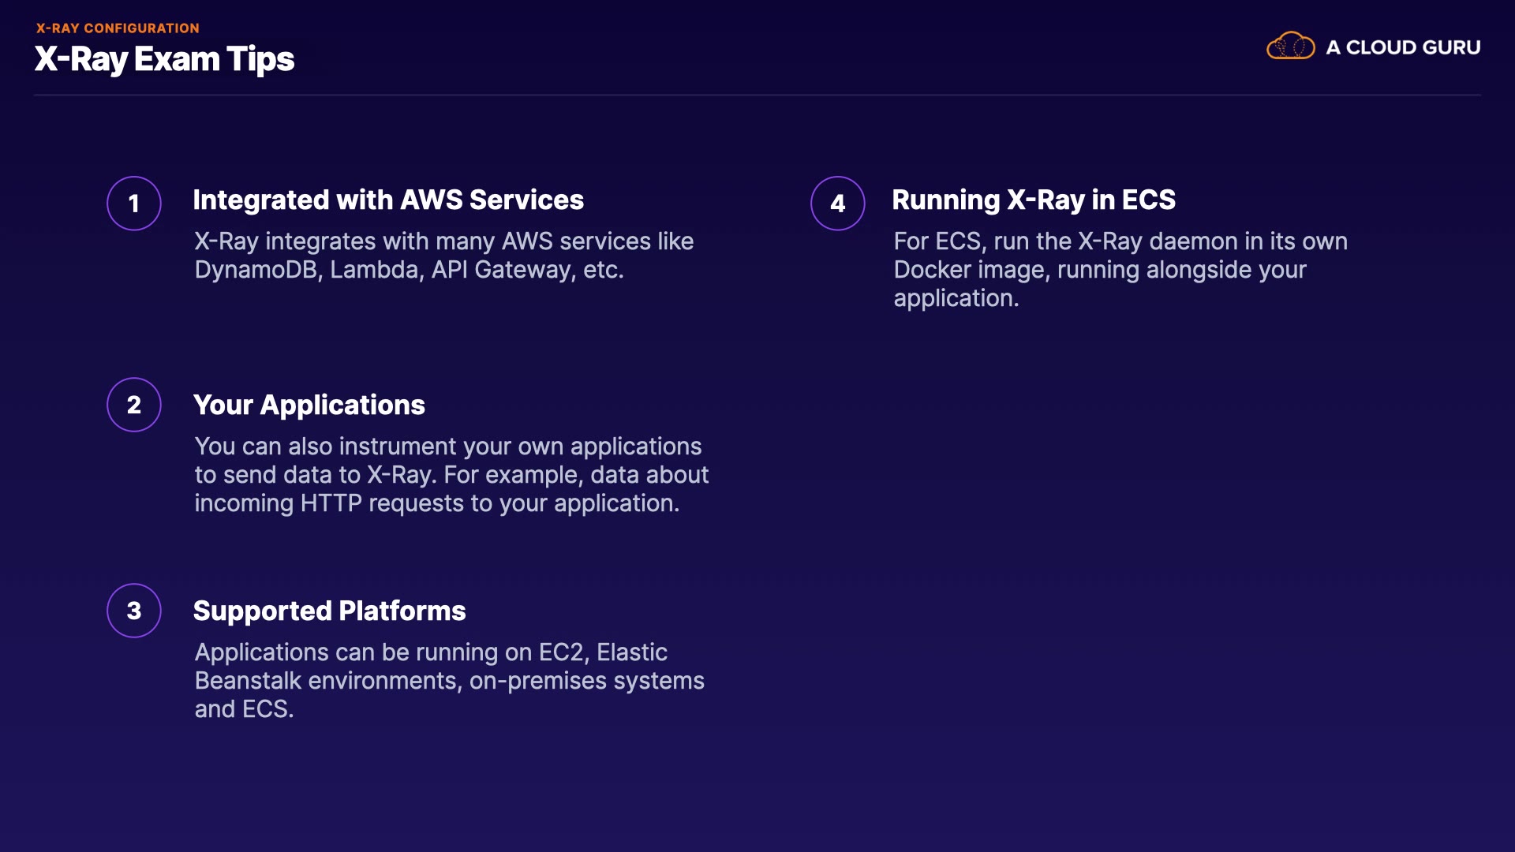The image size is (1515, 852).
Task: Select the Supported Platforms heading
Action: pyautogui.click(x=329, y=611)
